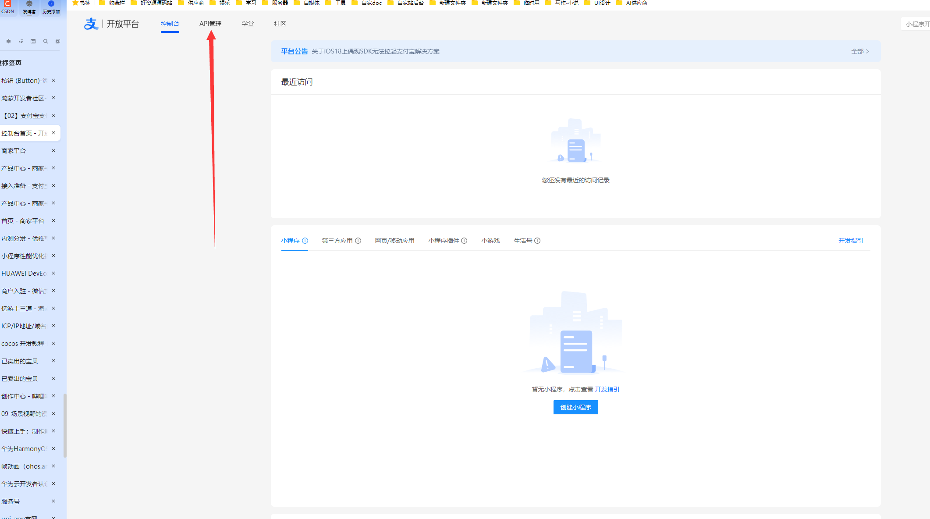The width and height of the screenshot is (930, 519).
Task: Click the 发博客 stack icon
Action: pos(29,4)
